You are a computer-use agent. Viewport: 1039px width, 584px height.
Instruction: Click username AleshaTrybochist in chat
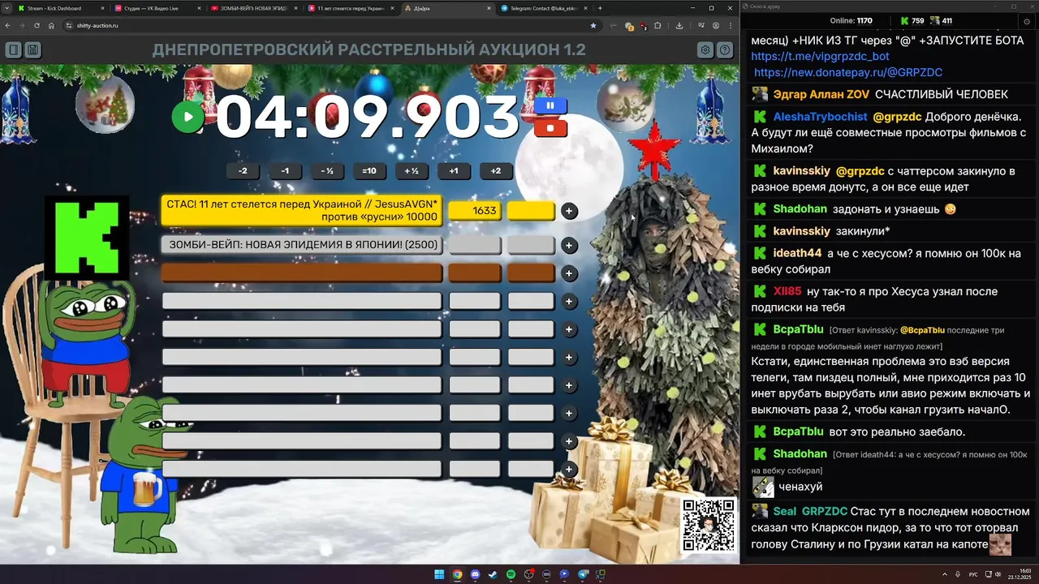[x=820, y=117]
